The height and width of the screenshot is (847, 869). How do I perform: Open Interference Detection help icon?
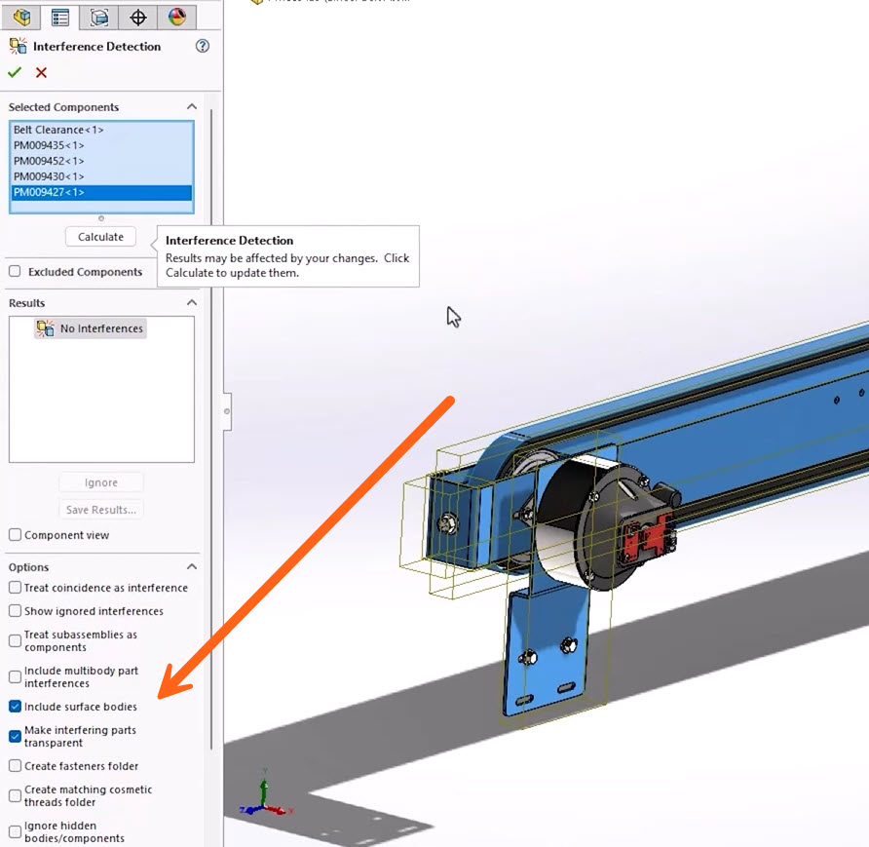pyautogui.click(x=203, y=46)
